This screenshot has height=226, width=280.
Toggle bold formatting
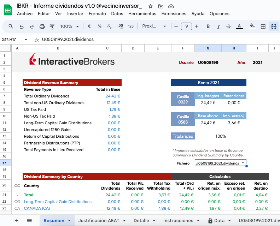208,26
